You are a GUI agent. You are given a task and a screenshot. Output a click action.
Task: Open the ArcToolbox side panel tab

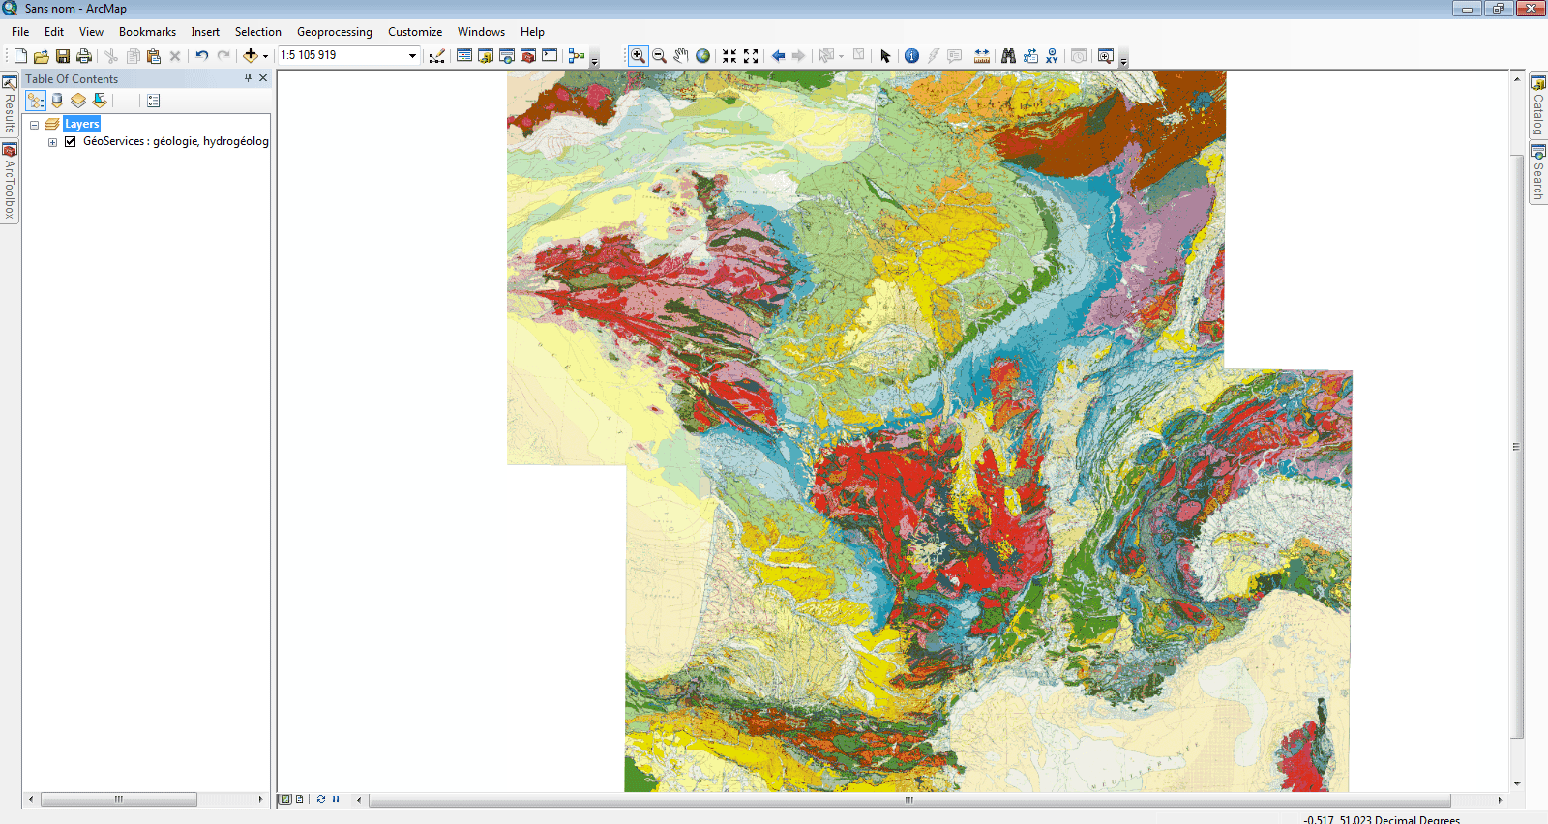point(10,182)
